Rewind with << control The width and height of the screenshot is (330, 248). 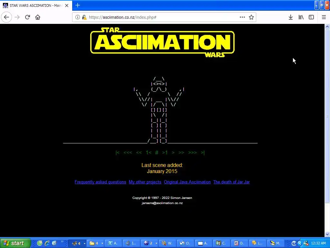pyautogui.click(x=139, y=152)
